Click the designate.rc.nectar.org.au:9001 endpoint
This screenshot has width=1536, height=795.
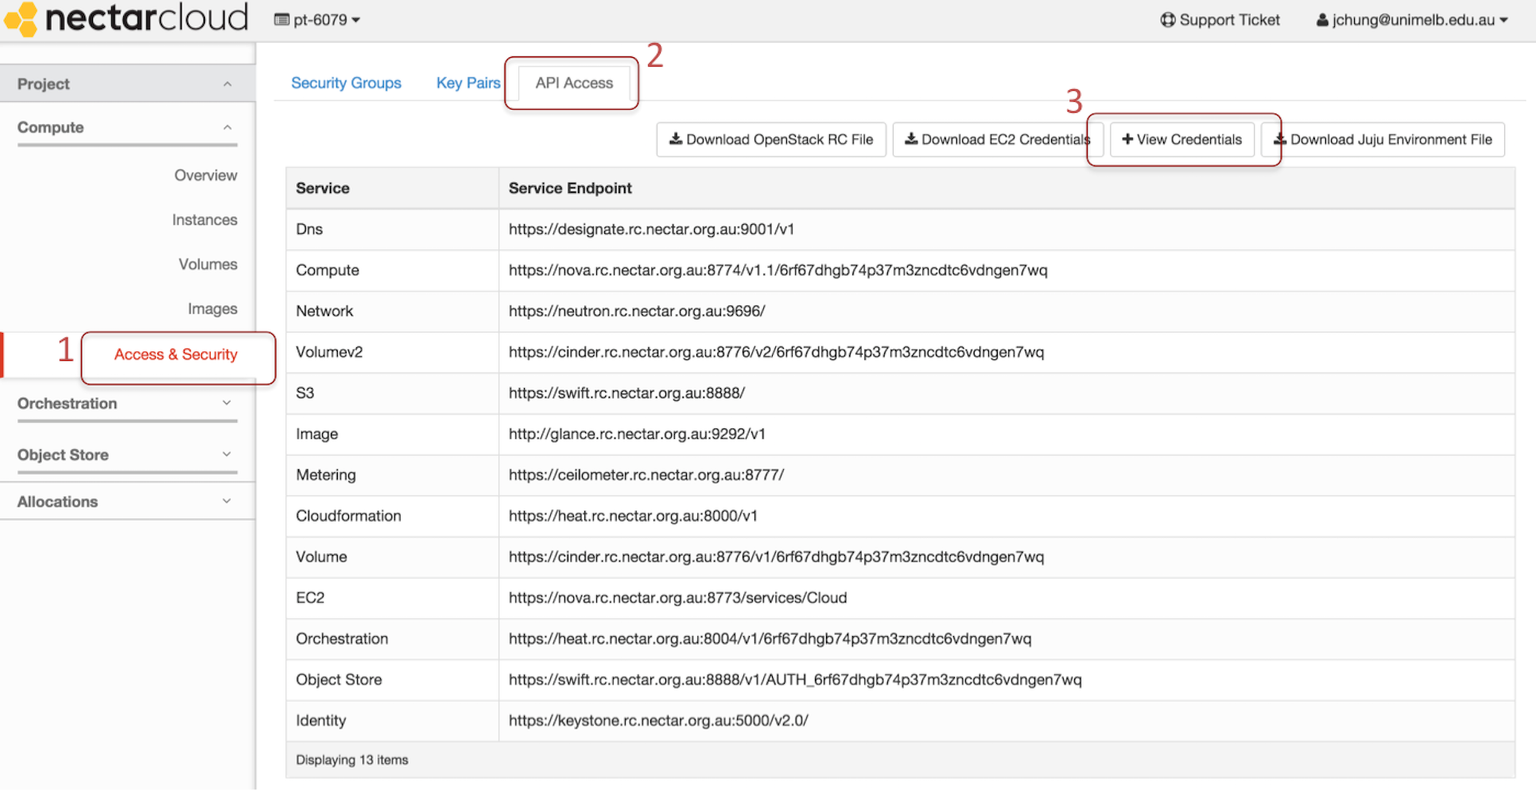651,230
